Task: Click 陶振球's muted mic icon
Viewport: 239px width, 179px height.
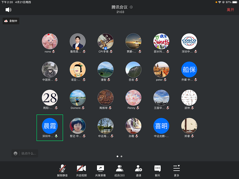Action: 110,108
